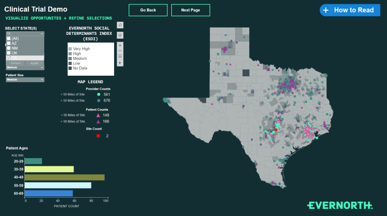The width and height of the screenshot is (387, 216).
Task: Select the 20-29 age bar
Action: 33,161
